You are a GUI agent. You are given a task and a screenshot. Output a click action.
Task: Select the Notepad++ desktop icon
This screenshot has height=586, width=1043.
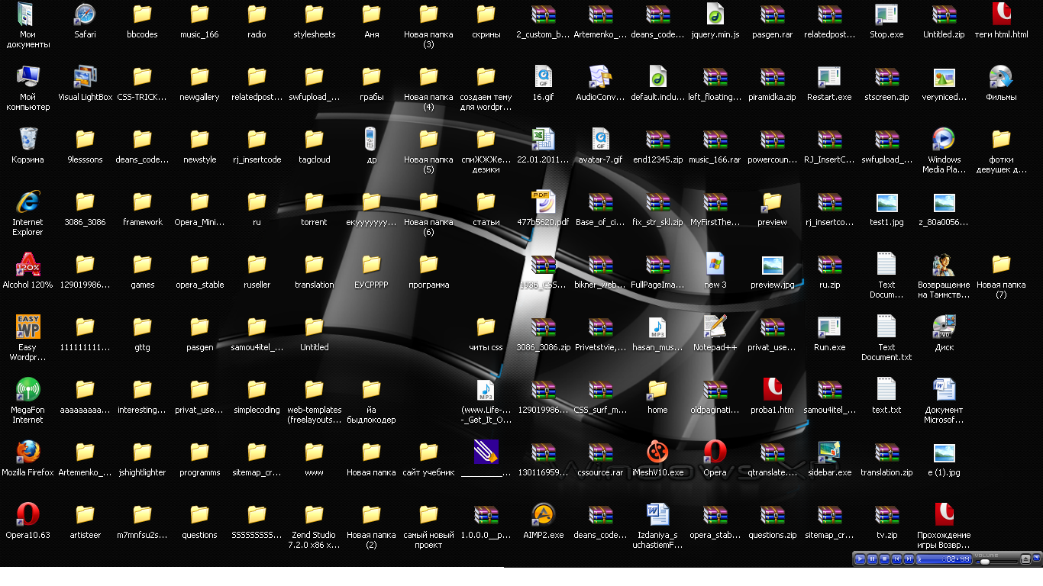(x=715, y=327)
